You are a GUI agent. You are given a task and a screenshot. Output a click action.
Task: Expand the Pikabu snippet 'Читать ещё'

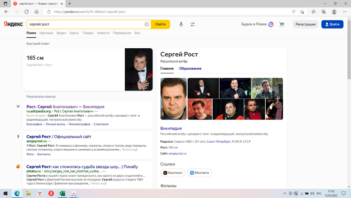99,183
